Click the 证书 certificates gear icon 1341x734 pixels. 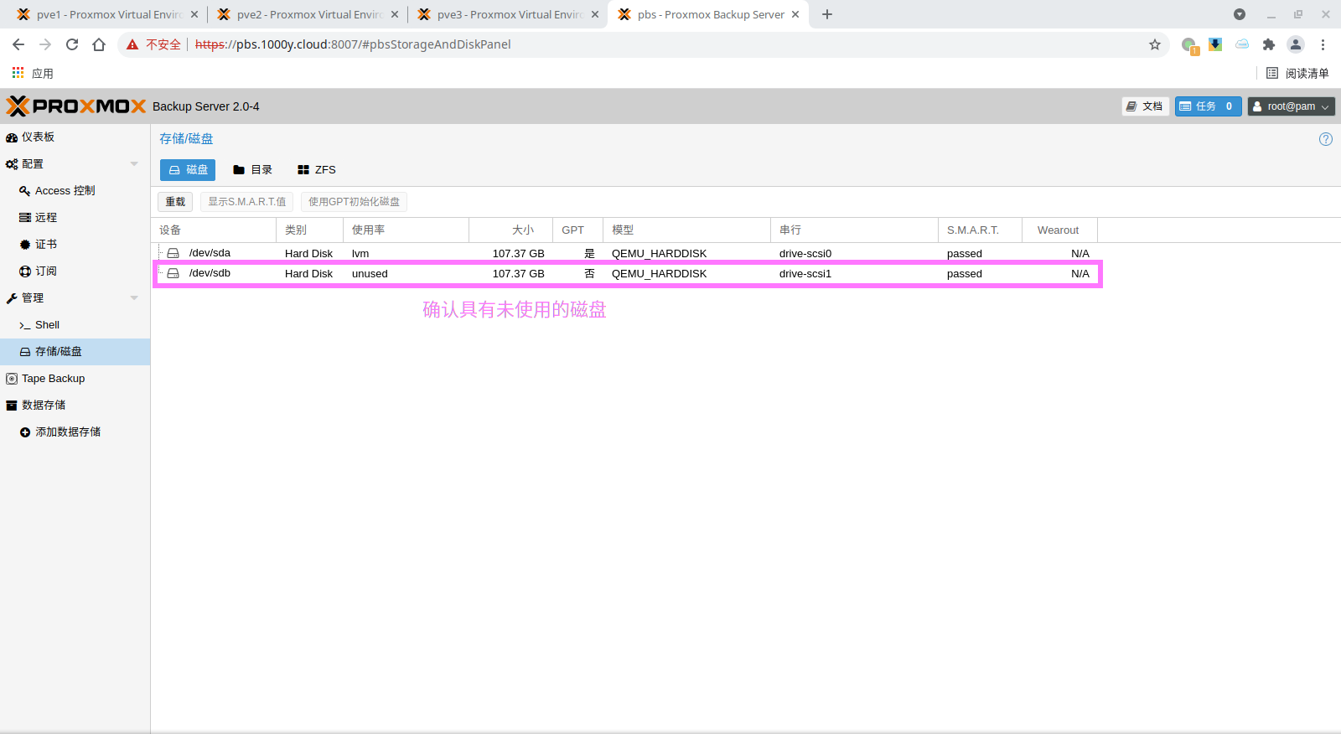[x=25, y=245]
